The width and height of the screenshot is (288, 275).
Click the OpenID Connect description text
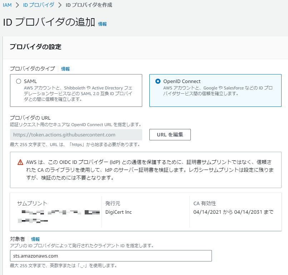(x=218, y=91)
